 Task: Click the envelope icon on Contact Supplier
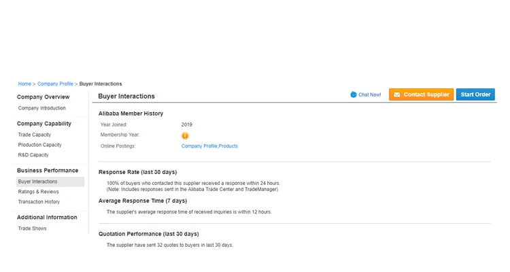click(x=397, y=95)
